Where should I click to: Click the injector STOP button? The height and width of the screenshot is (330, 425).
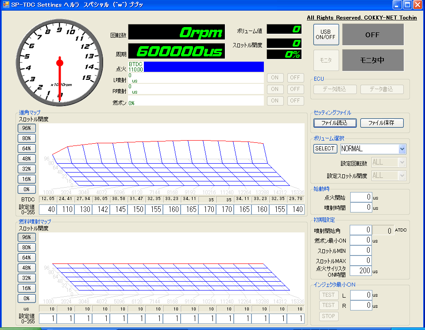328,316
